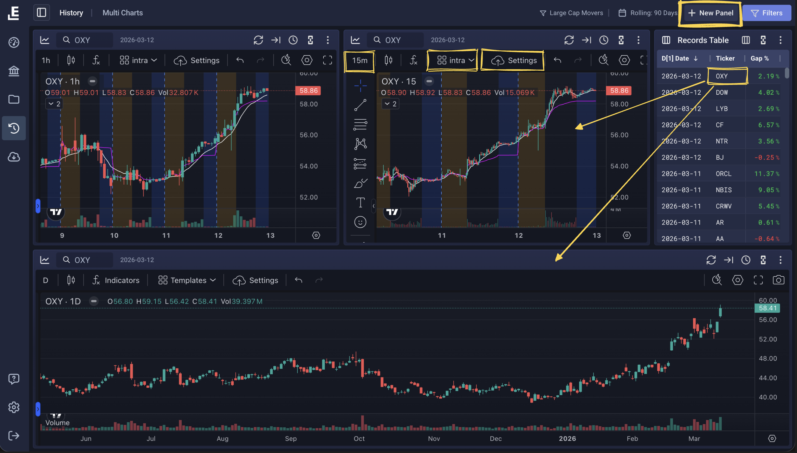
Task: Click the New Panel button
Action: [710, 13]
